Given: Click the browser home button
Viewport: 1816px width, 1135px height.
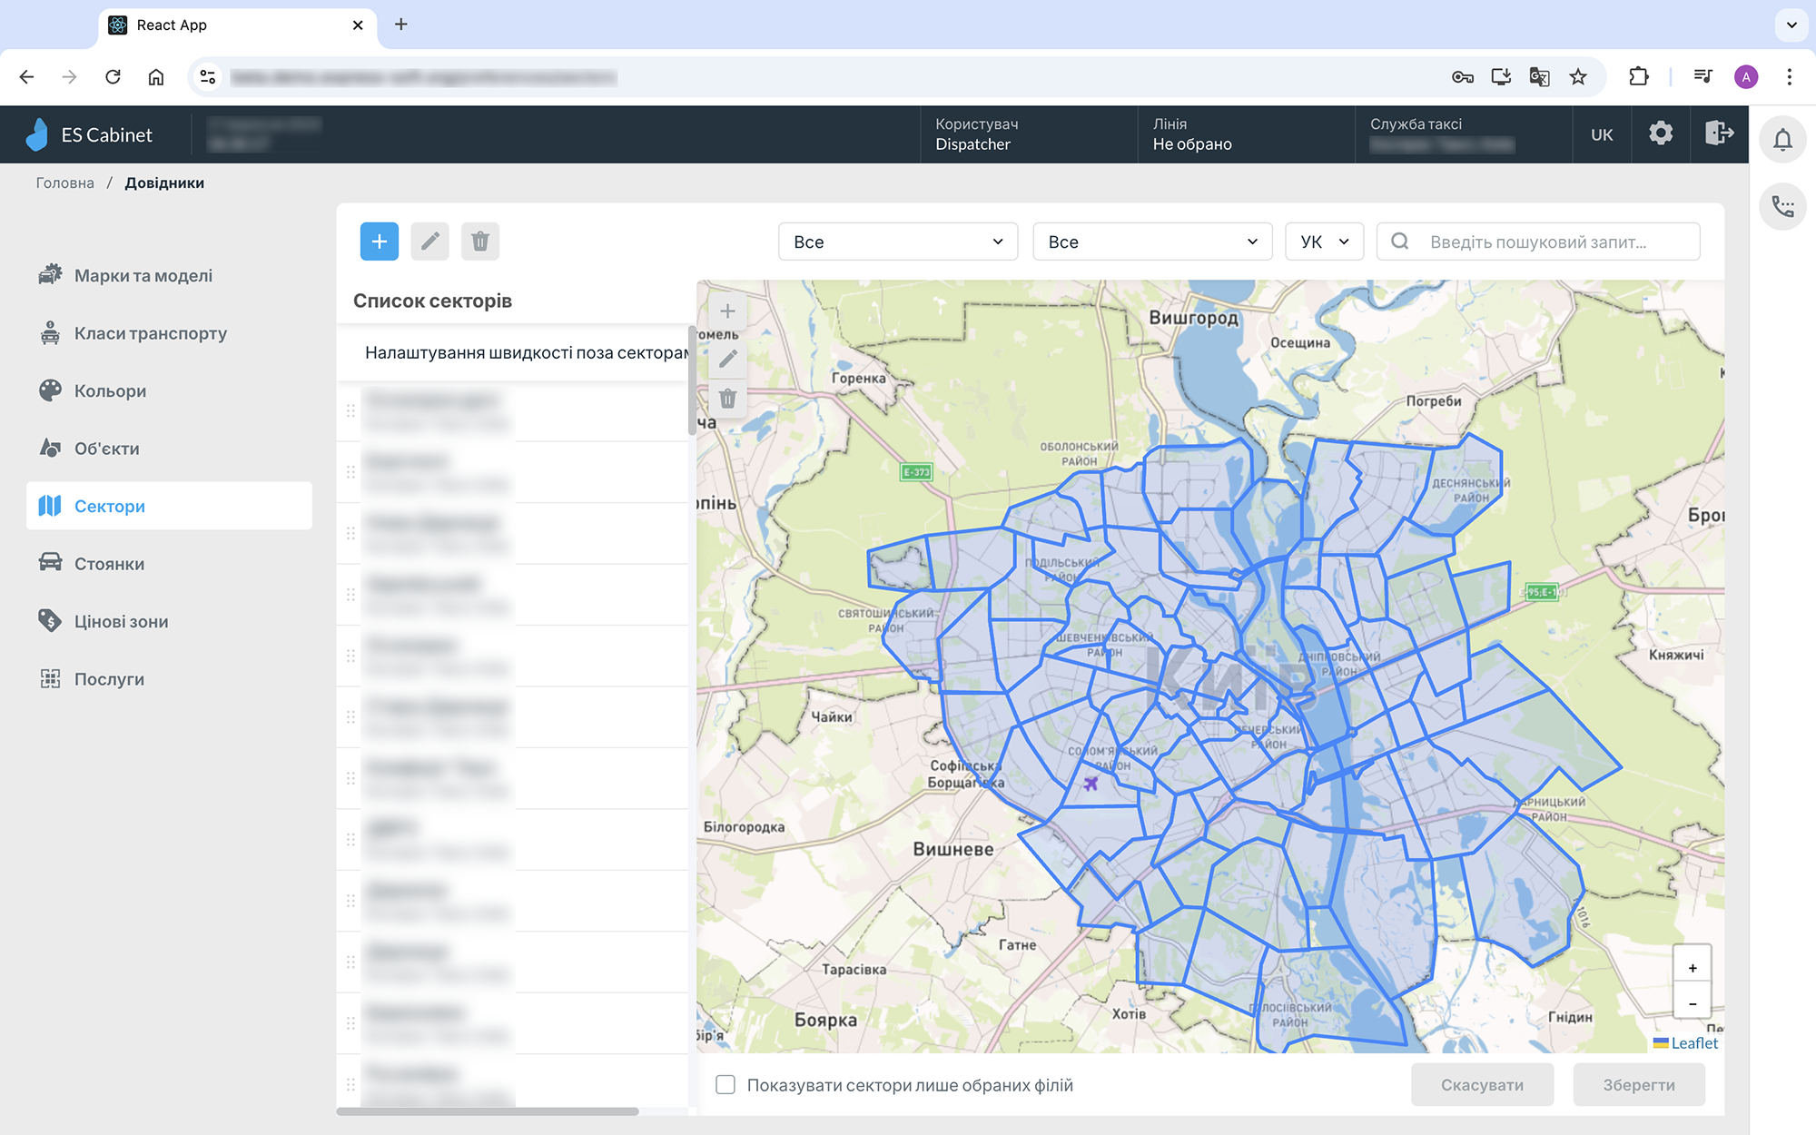Looking at the screenshot, I should (156, 77).
